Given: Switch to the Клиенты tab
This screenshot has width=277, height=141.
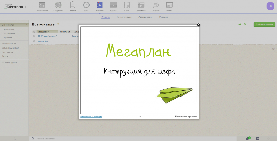Looking at the screenshot, I should (106, 17).
